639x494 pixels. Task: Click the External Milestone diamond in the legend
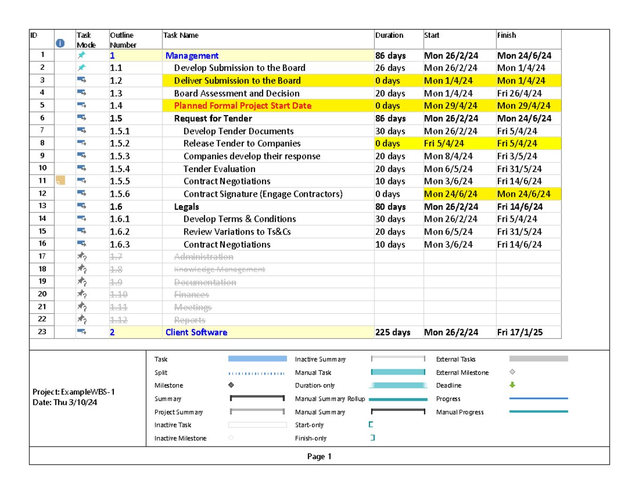[x=513, y=372]
